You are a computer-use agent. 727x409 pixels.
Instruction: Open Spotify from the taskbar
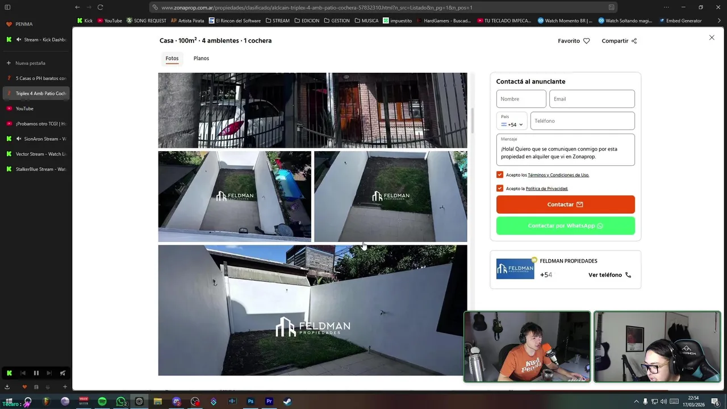(x=102, y=402)
